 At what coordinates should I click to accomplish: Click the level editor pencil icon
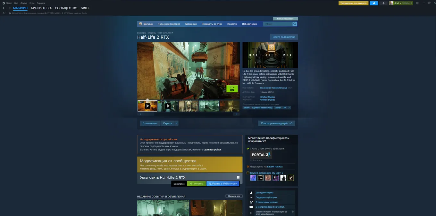click(251, 202)
